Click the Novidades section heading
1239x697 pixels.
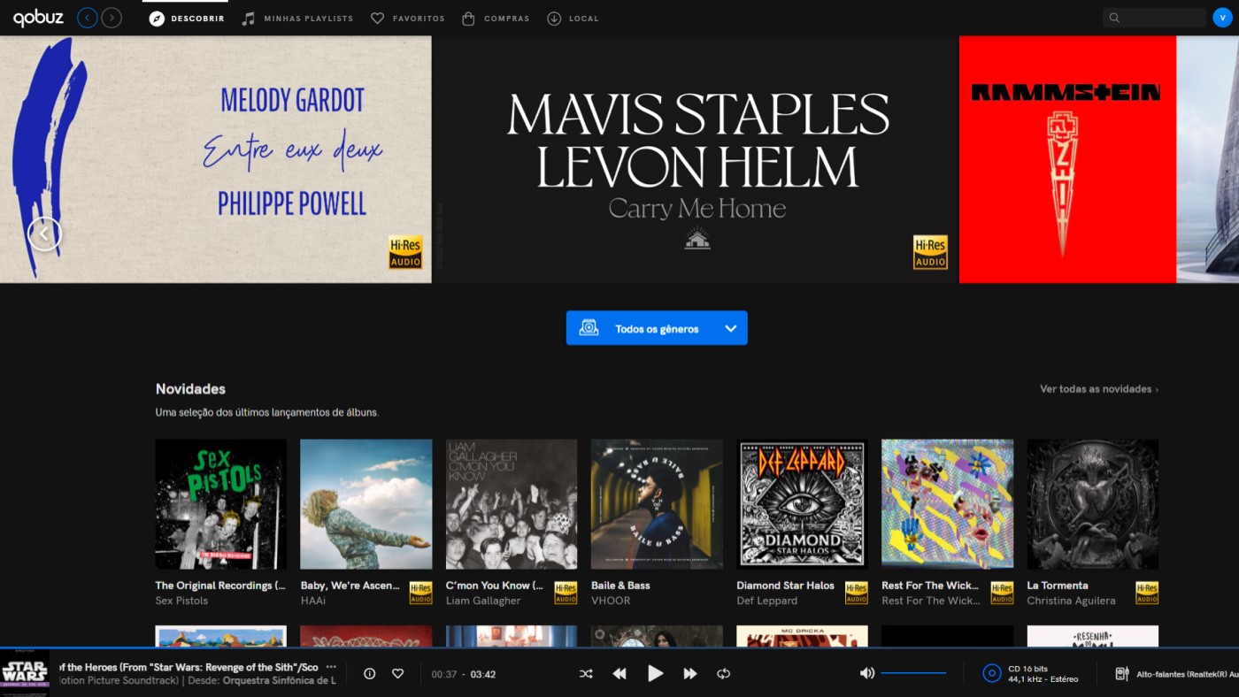tap(190, 389)
